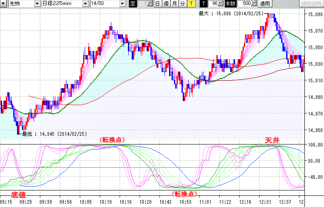The height and width of the screenshot is (207, 324).
Task: Click the tick value field showing 96
Action: point(214,4)
